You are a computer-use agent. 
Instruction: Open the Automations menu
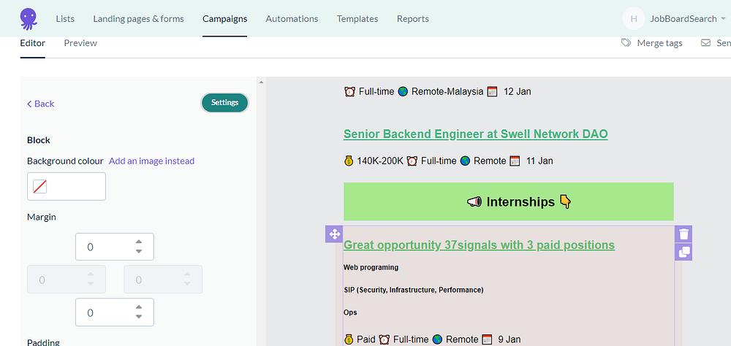tap(292, 18)
